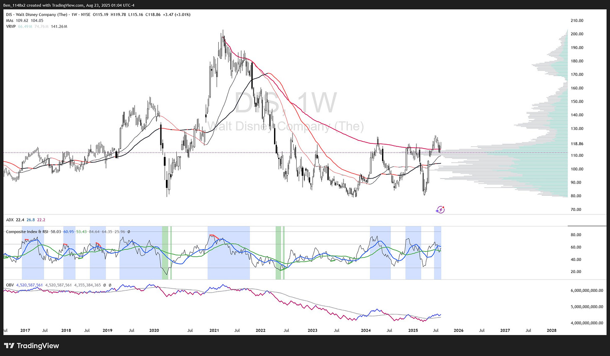Click the OBV value 4,355,384,365
The width and height of the screenshot is (610, 356).
pyautogui.click(x=88, y=285)
